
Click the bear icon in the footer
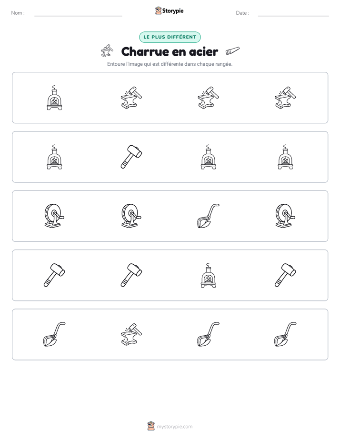151,426
